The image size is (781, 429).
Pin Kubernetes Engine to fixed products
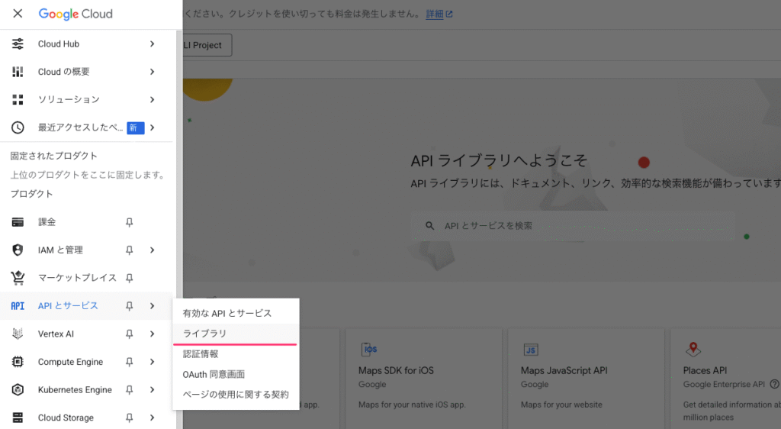[x=130, y=389]
